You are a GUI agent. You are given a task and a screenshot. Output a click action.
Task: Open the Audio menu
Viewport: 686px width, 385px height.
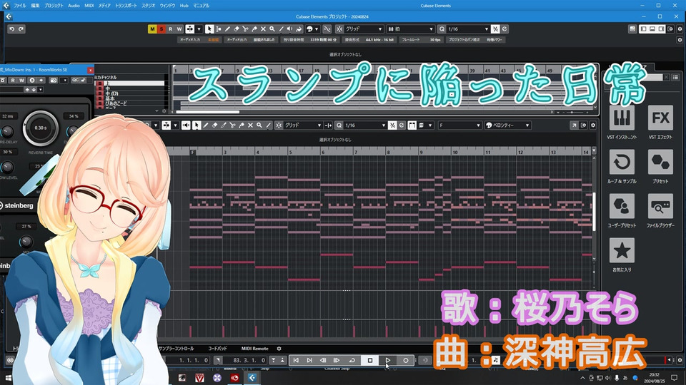coord(74,6)
